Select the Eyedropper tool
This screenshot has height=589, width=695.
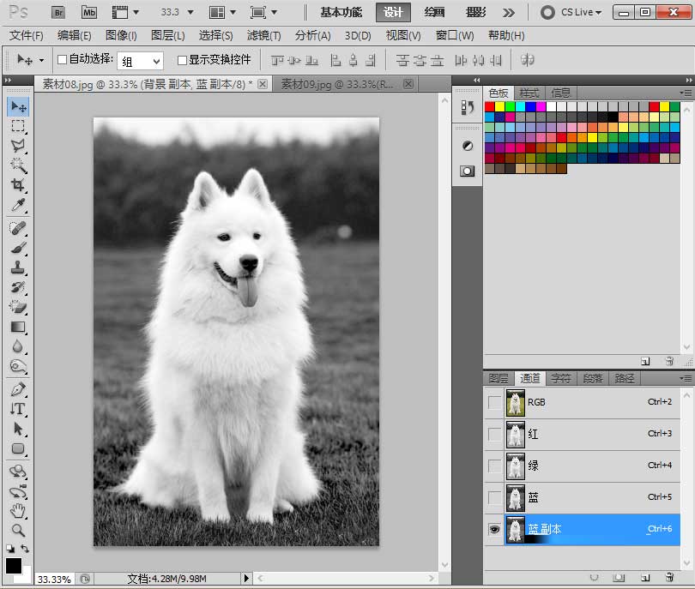[18, 205]
